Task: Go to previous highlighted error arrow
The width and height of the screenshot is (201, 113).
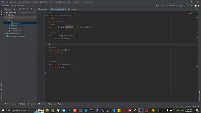Action: (194, 13)
